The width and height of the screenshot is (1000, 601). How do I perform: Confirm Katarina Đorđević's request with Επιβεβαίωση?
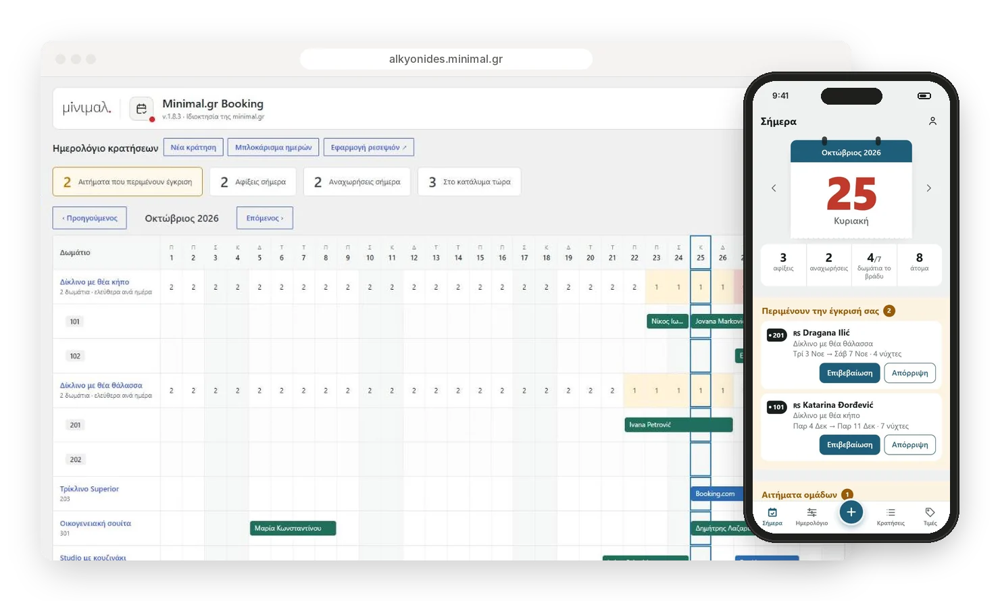coord(849,445)
